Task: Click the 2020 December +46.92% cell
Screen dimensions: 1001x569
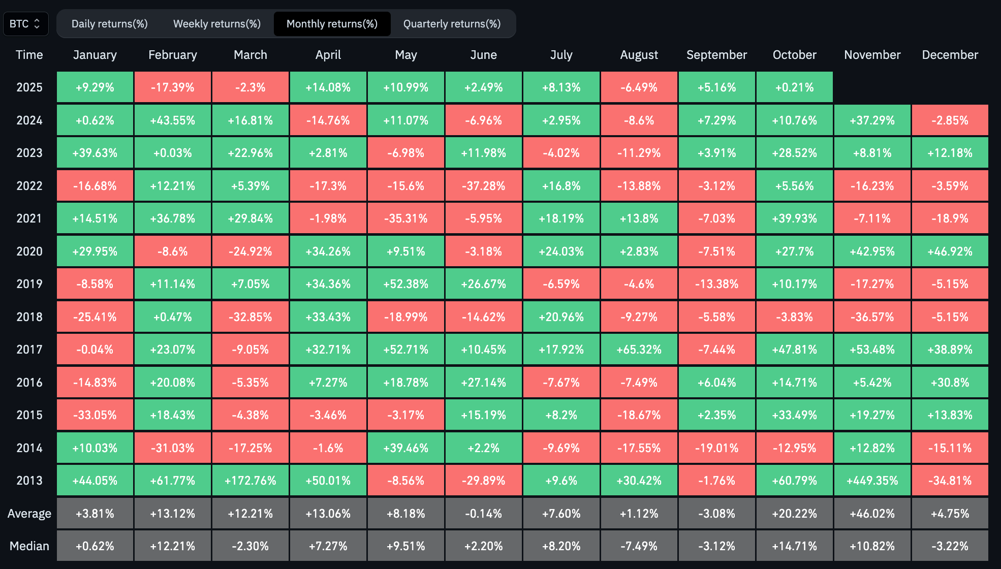Action: point(950,251)
